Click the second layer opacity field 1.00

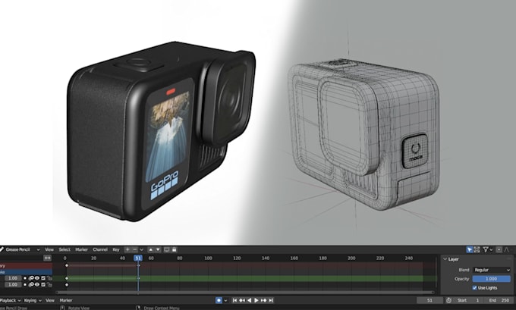13,284
